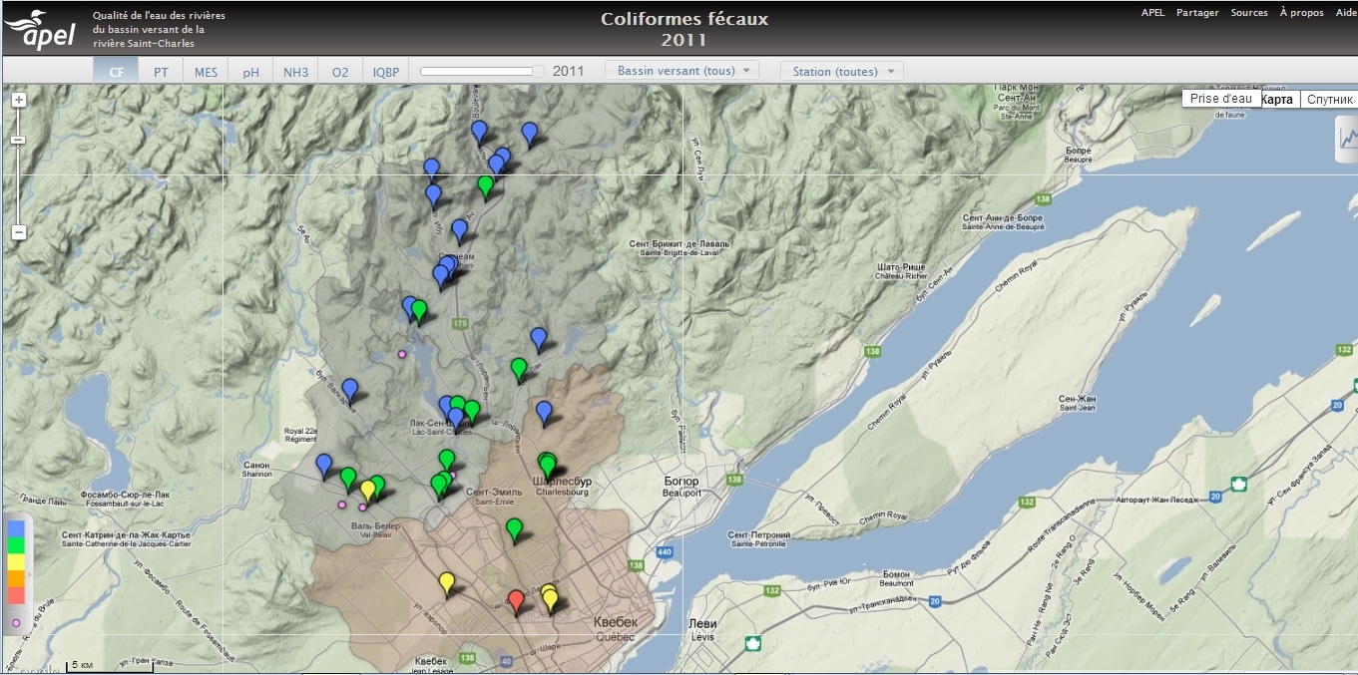Select the yellow marker near Val-Bélair
The image size is (1358, 675).
click(367, 490)
